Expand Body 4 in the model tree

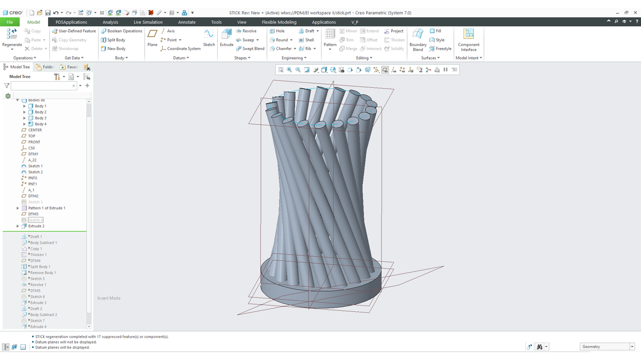click(25, 124)
